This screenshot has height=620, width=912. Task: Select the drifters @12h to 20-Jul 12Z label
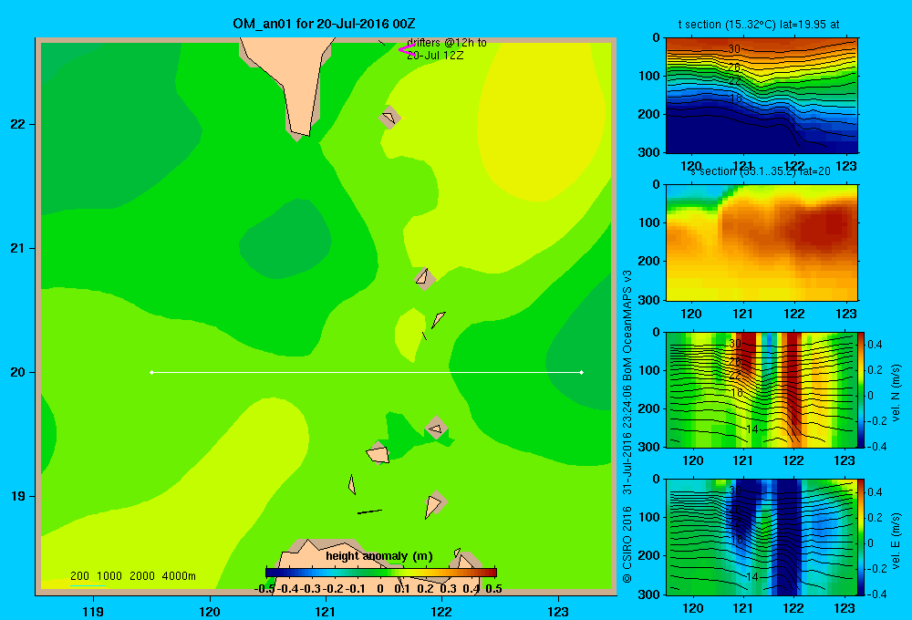[x=447, y=49]
